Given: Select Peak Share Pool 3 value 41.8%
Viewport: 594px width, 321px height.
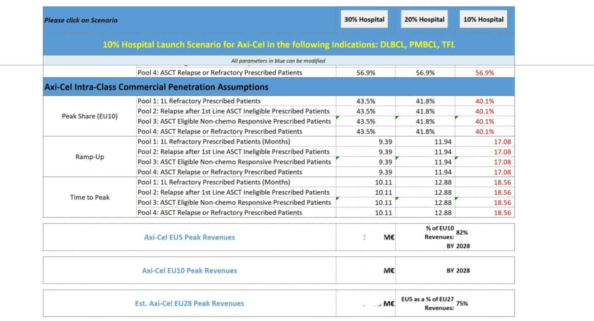Looking at the screenshot, I should coord(425,122).
